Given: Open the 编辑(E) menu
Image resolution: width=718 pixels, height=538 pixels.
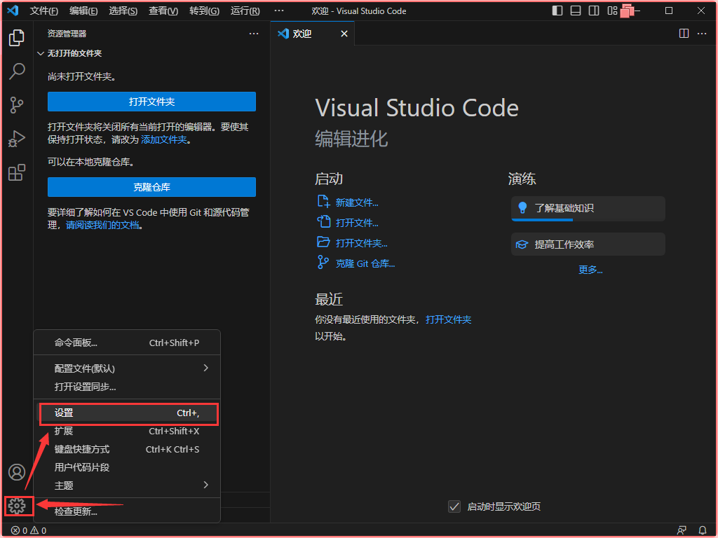Looking at the screenshot, I should click(x=83, y=11).
